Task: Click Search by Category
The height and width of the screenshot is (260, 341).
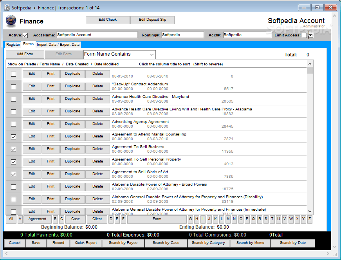Action: click(x=208, y=243)
